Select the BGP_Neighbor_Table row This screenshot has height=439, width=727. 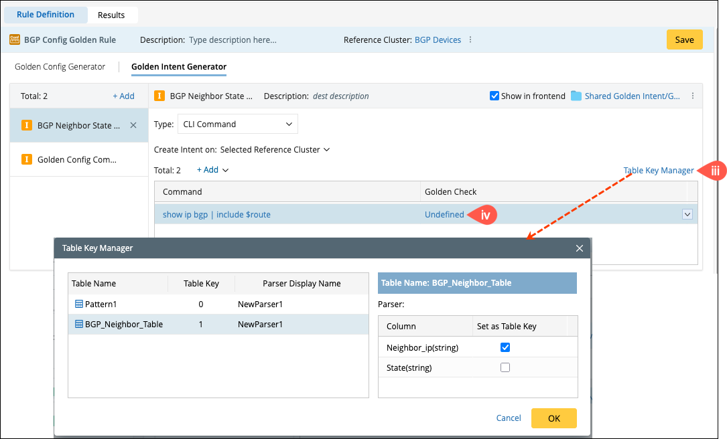pyautogui.click(x=124, y=325)
